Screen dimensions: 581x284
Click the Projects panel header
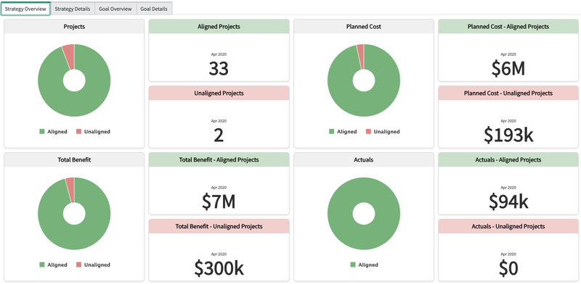coord(74,27)
